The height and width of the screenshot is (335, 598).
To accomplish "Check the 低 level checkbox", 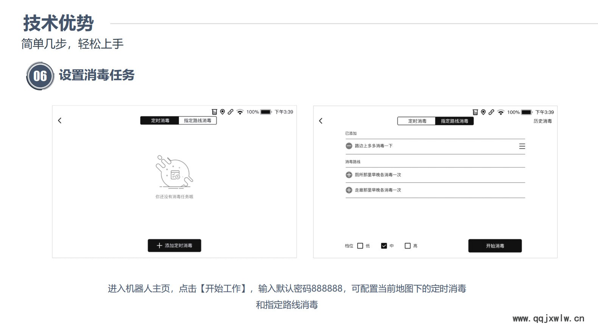I will point(360,246).
